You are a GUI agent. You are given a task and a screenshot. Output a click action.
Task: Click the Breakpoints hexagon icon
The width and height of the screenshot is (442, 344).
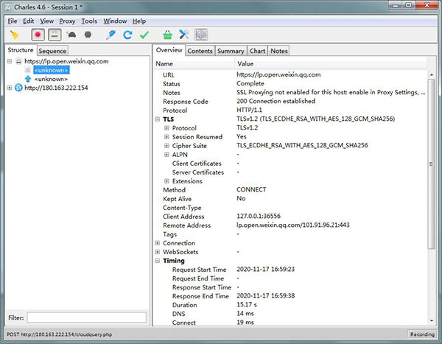click(88, 35)
